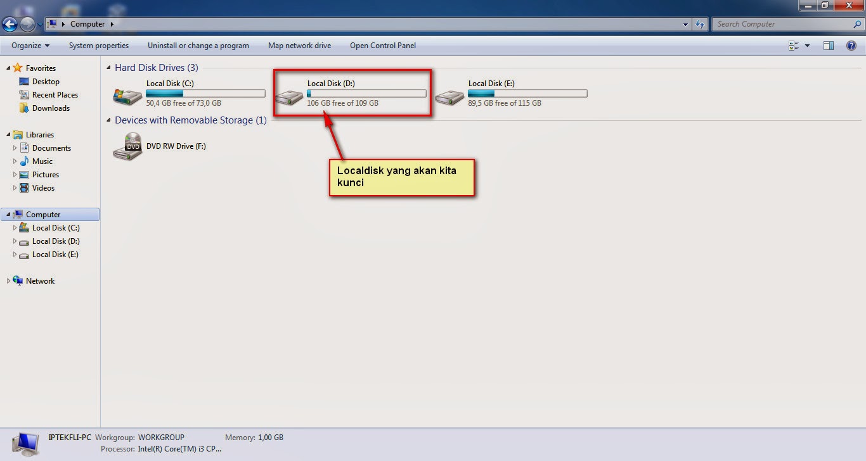Go back with the Back arrow button
Viewport: 866px width, 461px height.
pos(9,24)
